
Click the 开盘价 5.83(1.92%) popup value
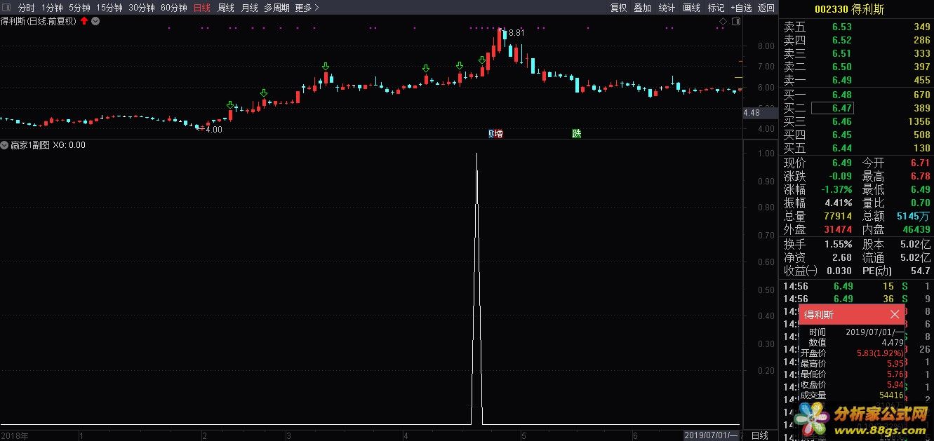[x=880, y=353]
